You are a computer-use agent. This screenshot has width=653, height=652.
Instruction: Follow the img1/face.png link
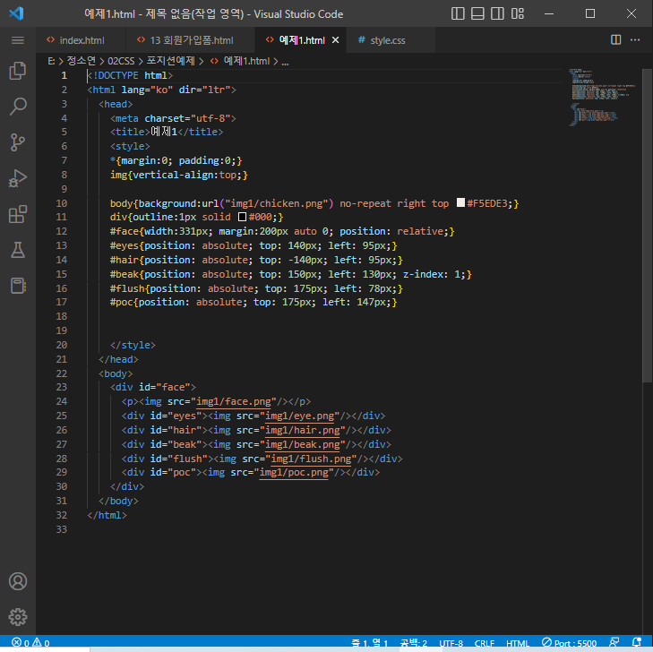click(x=233, y=401)
